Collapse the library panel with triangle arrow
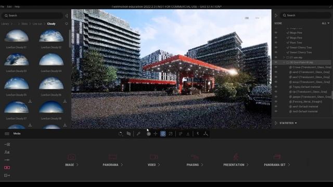Image resolution: width=333 pixels, height=187 pixels. 67,16
